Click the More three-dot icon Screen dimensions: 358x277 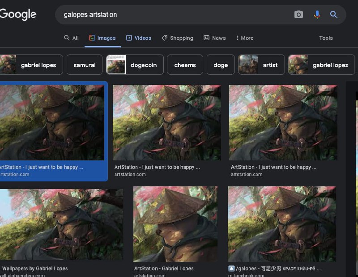[x=238, y=38]
